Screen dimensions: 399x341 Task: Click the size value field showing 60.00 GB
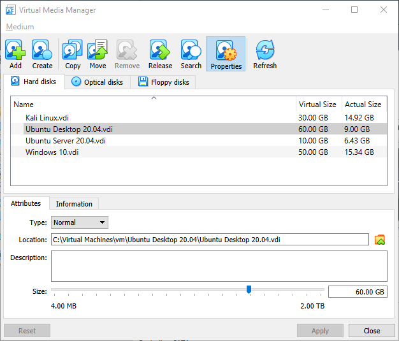[x=358, y=292]
